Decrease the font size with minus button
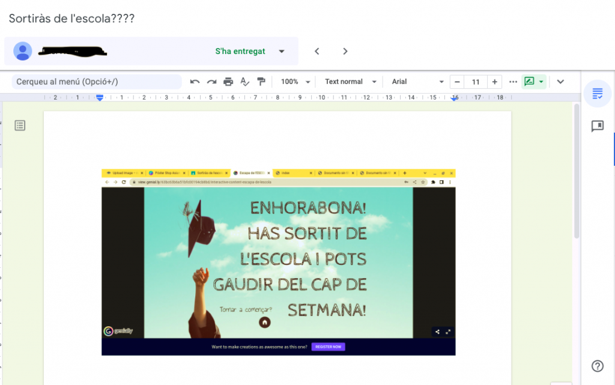 coord(458,82)
